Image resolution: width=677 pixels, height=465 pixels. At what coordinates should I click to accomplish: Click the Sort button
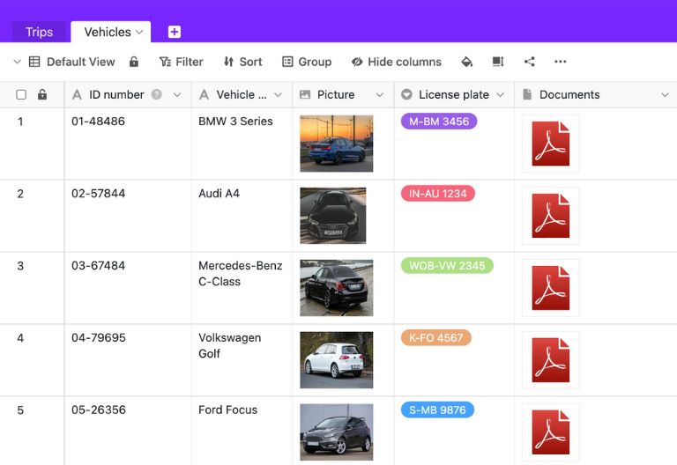242,62
